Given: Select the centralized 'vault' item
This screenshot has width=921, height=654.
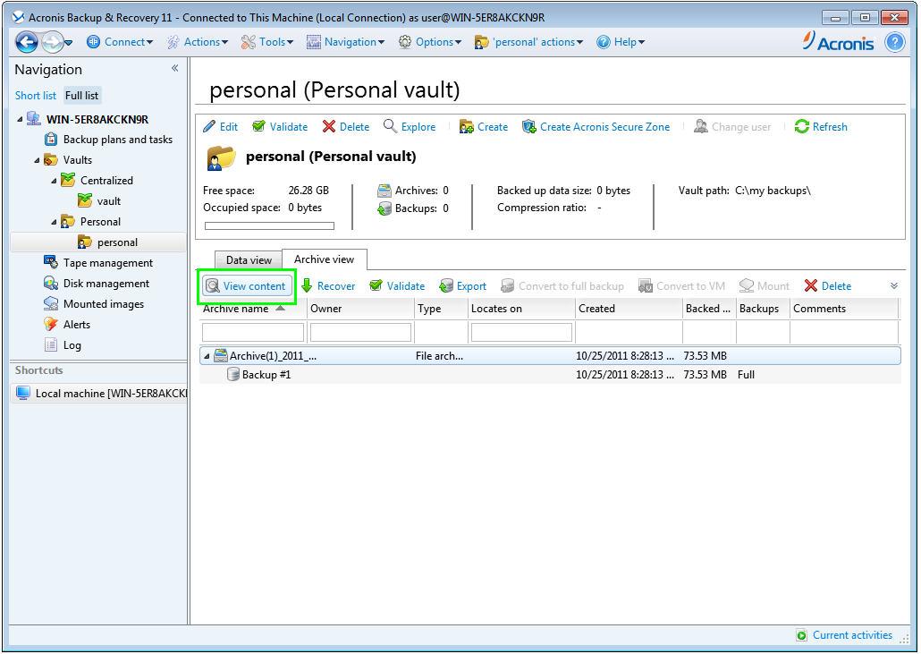Looking at the screenshot, I should coord(100,201).
